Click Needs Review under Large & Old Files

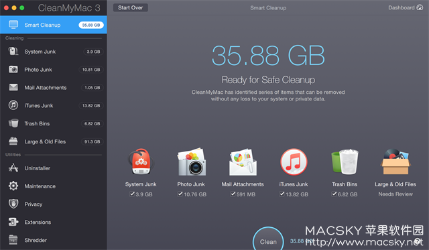click(395, 194)
